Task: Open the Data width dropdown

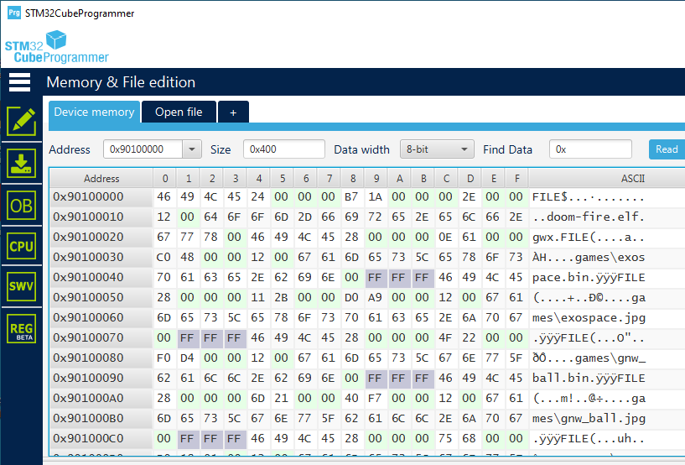Action: click(437, 149)
